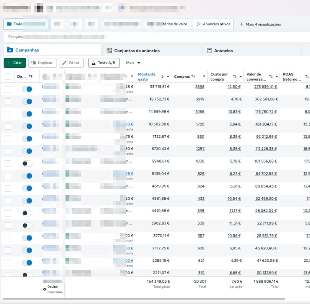Screen dimensions: 310x304
Task: Click the Conjuntos de anúncios grid icon
Action: pos(109,51)
